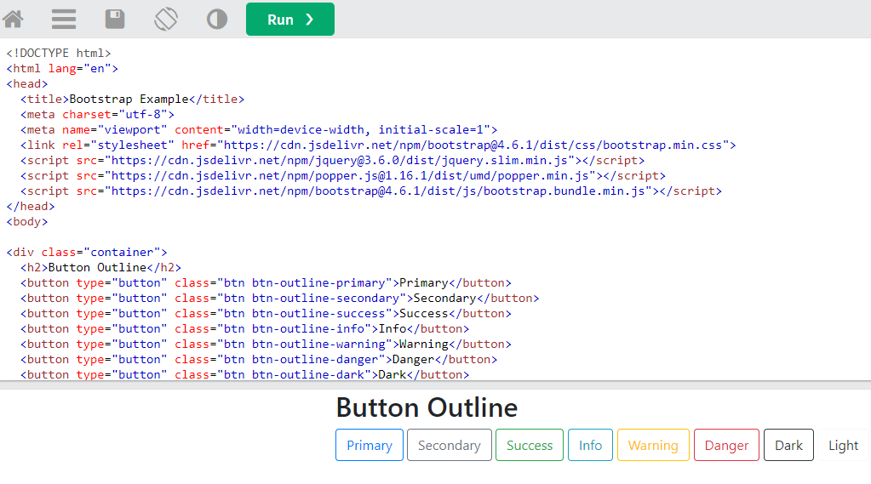Place cursor on the DOCTYPE html line
This screenshot has height=484, width=871.
[59, 54]
